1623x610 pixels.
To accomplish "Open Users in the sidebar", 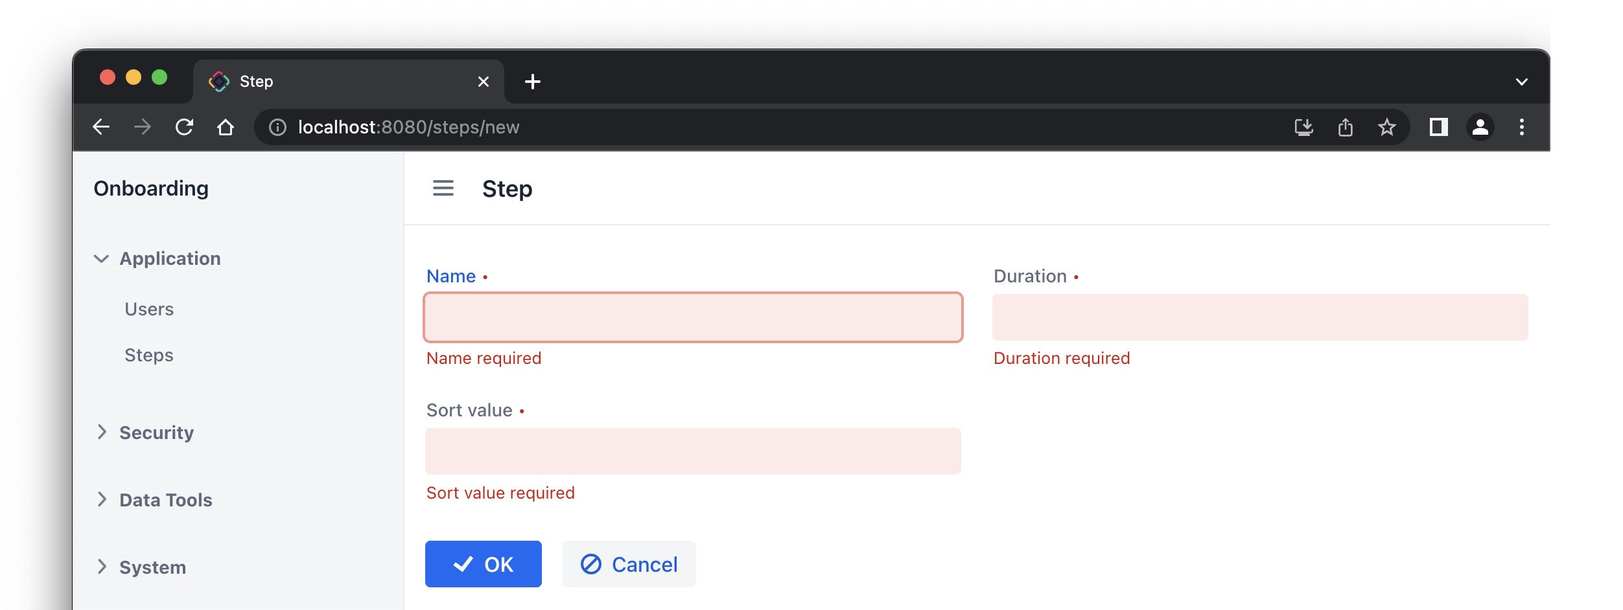I will pos(149,309).
